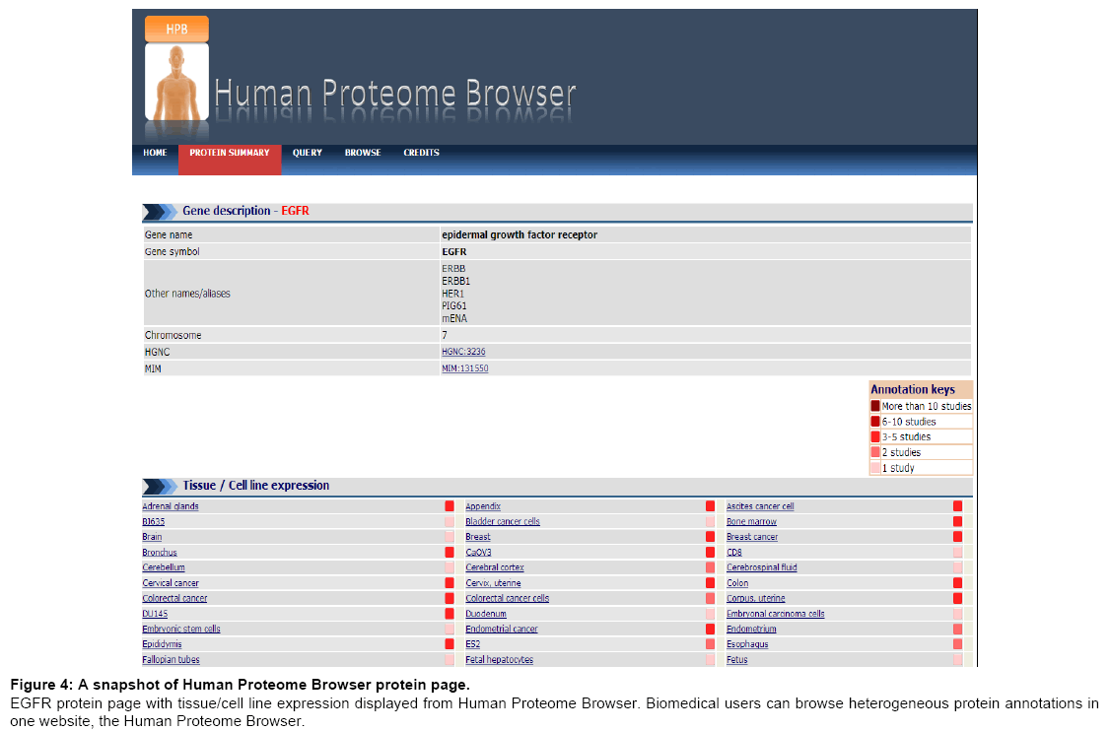
Task: Click the red indicator beside Ascites cancer cell
Action: [958, 506]
